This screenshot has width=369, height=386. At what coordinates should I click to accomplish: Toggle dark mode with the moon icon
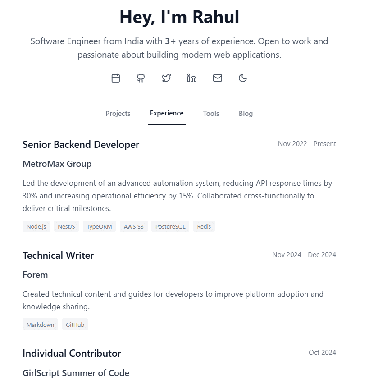243,78
